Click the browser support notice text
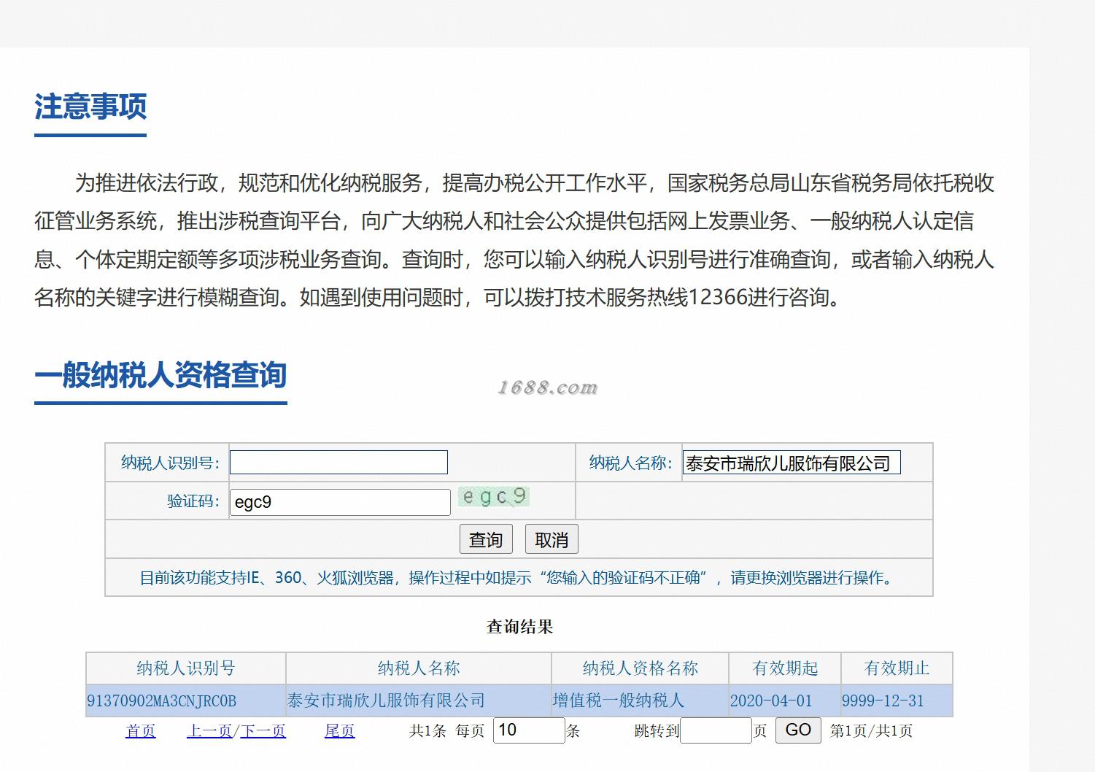The height and width of the screenshot is (772, 1095). pyautogui.click(x=518, y=578)
